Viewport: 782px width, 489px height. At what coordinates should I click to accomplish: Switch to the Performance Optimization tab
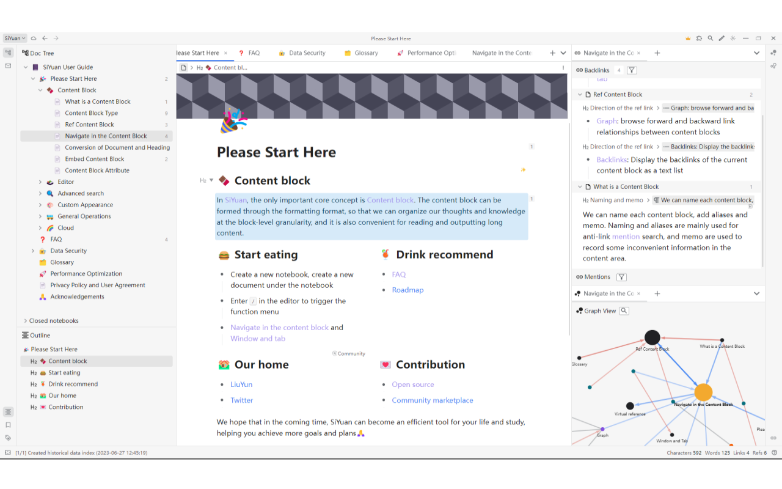[426, 53]
